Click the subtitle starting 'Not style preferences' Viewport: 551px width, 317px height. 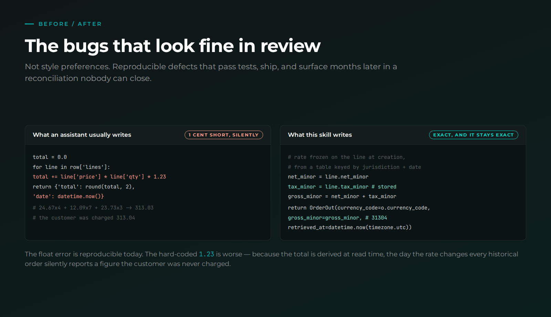click(x=211, y=72)
